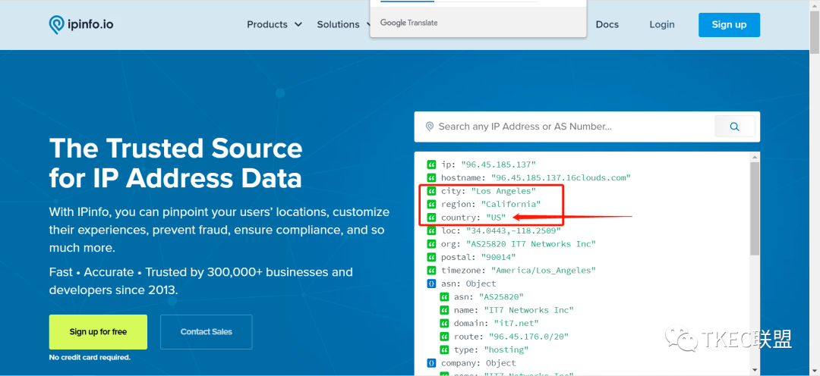The image size is (820, 376).
Task: Click the JSON panel scroll-up arrow
Action: (755, 157)
